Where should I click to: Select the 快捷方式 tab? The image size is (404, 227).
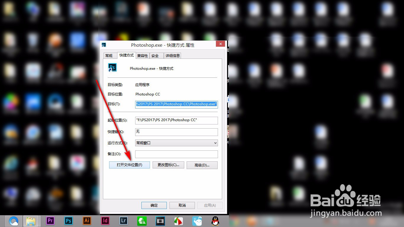click(x=126, y=55)
